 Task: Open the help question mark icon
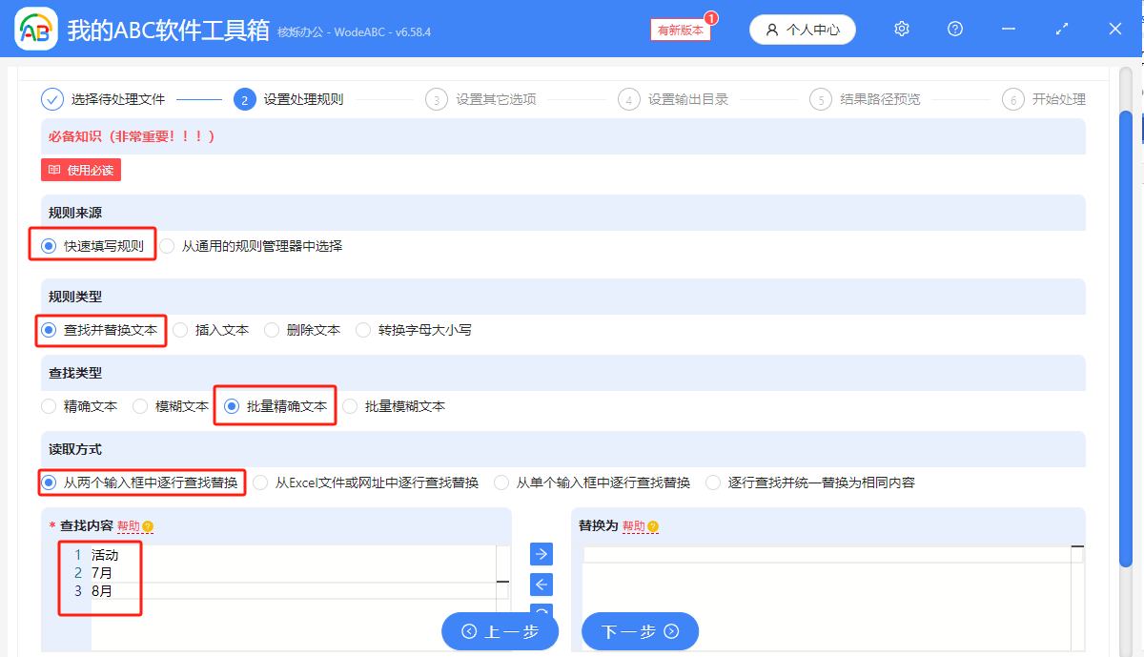coord(954,29)
